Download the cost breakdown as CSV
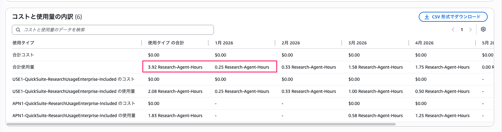 tap(453, 17)
